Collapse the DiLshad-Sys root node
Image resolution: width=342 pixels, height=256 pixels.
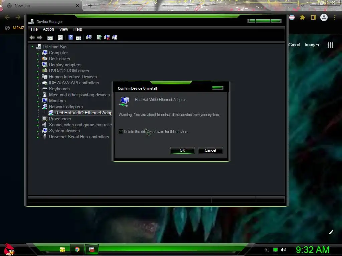(x=32, y=47)
